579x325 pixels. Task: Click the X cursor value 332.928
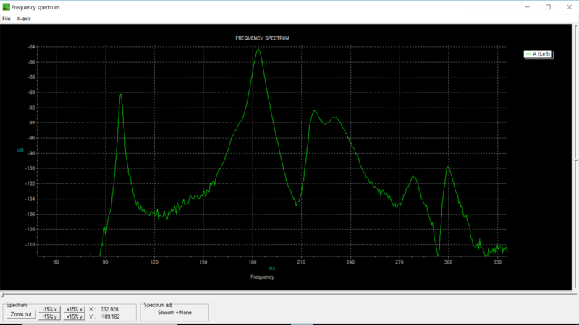tap(109, 309)
